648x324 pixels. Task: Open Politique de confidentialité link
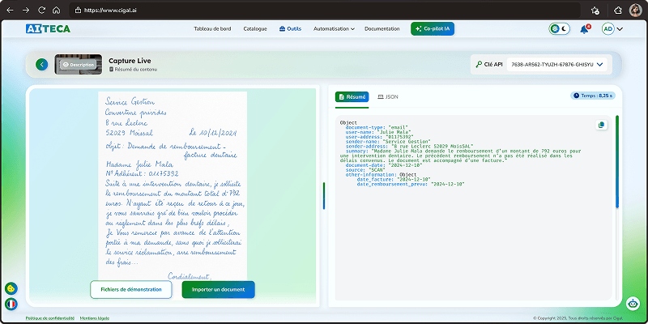pos(50,318)
